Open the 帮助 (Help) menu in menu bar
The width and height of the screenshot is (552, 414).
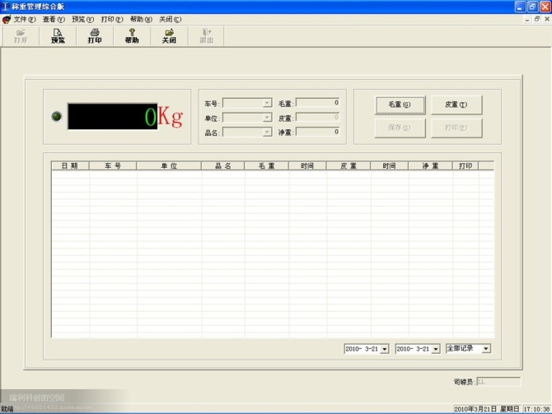point(141,19)
